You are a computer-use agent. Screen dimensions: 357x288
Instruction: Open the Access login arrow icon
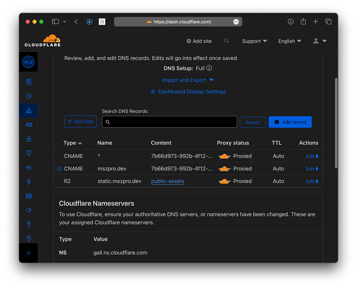29,167
